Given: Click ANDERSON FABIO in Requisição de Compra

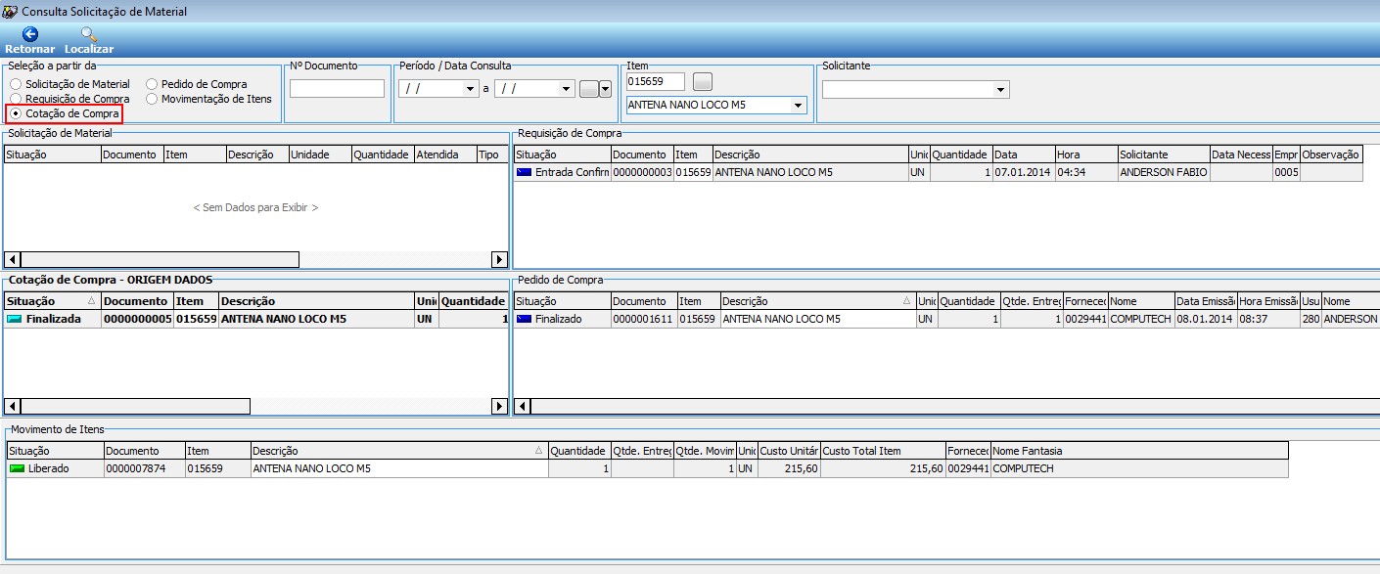Looking at the screenshot, I should tap(1164, 172).
